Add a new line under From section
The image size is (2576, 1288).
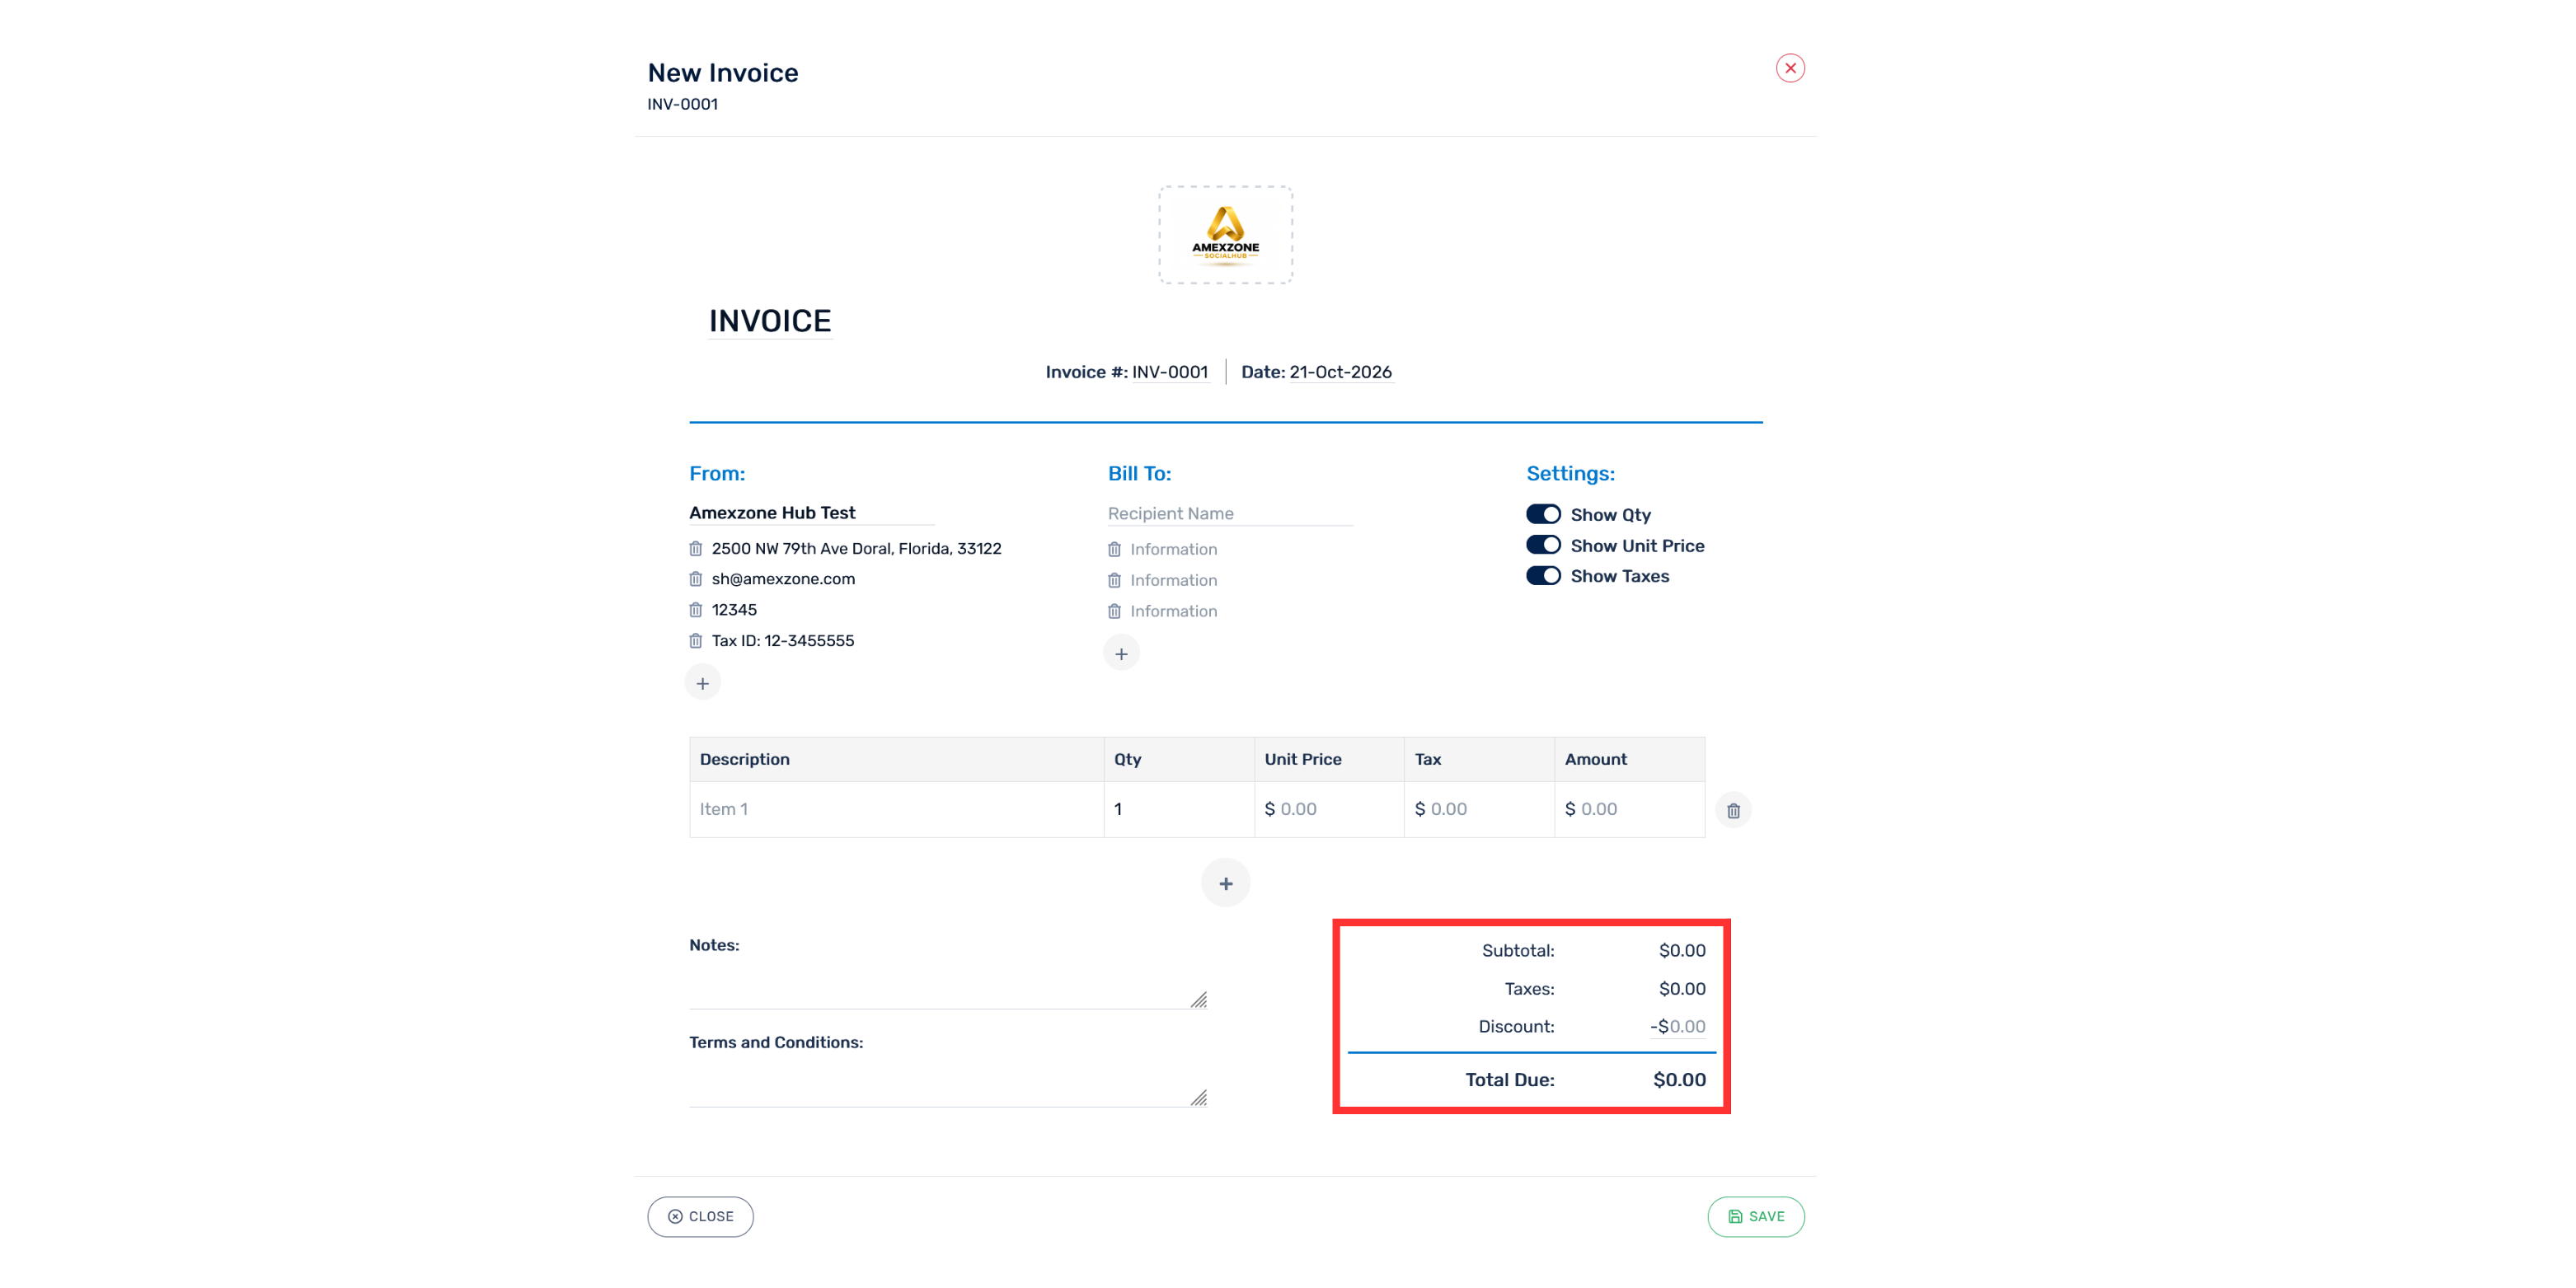coord(703,683)
